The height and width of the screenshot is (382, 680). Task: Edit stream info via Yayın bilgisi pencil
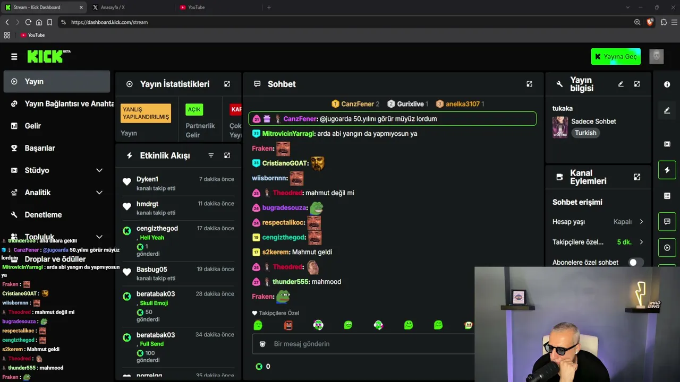(620, 84)
